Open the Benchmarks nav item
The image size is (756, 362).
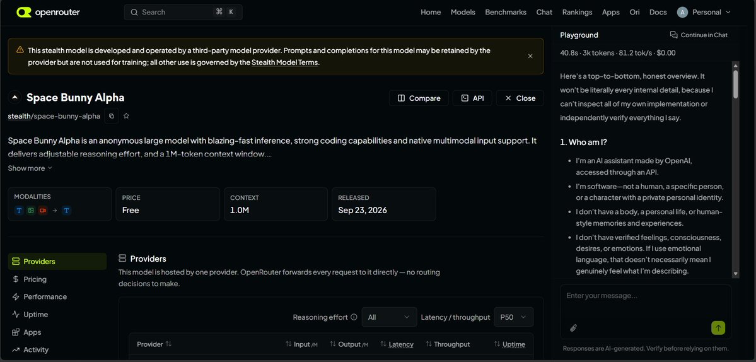[506, 12]
